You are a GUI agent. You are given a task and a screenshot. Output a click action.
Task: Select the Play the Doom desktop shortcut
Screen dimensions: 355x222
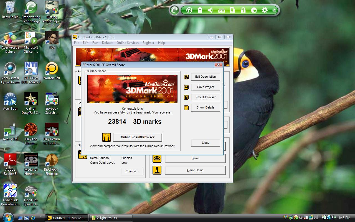(x=31, y=134)
